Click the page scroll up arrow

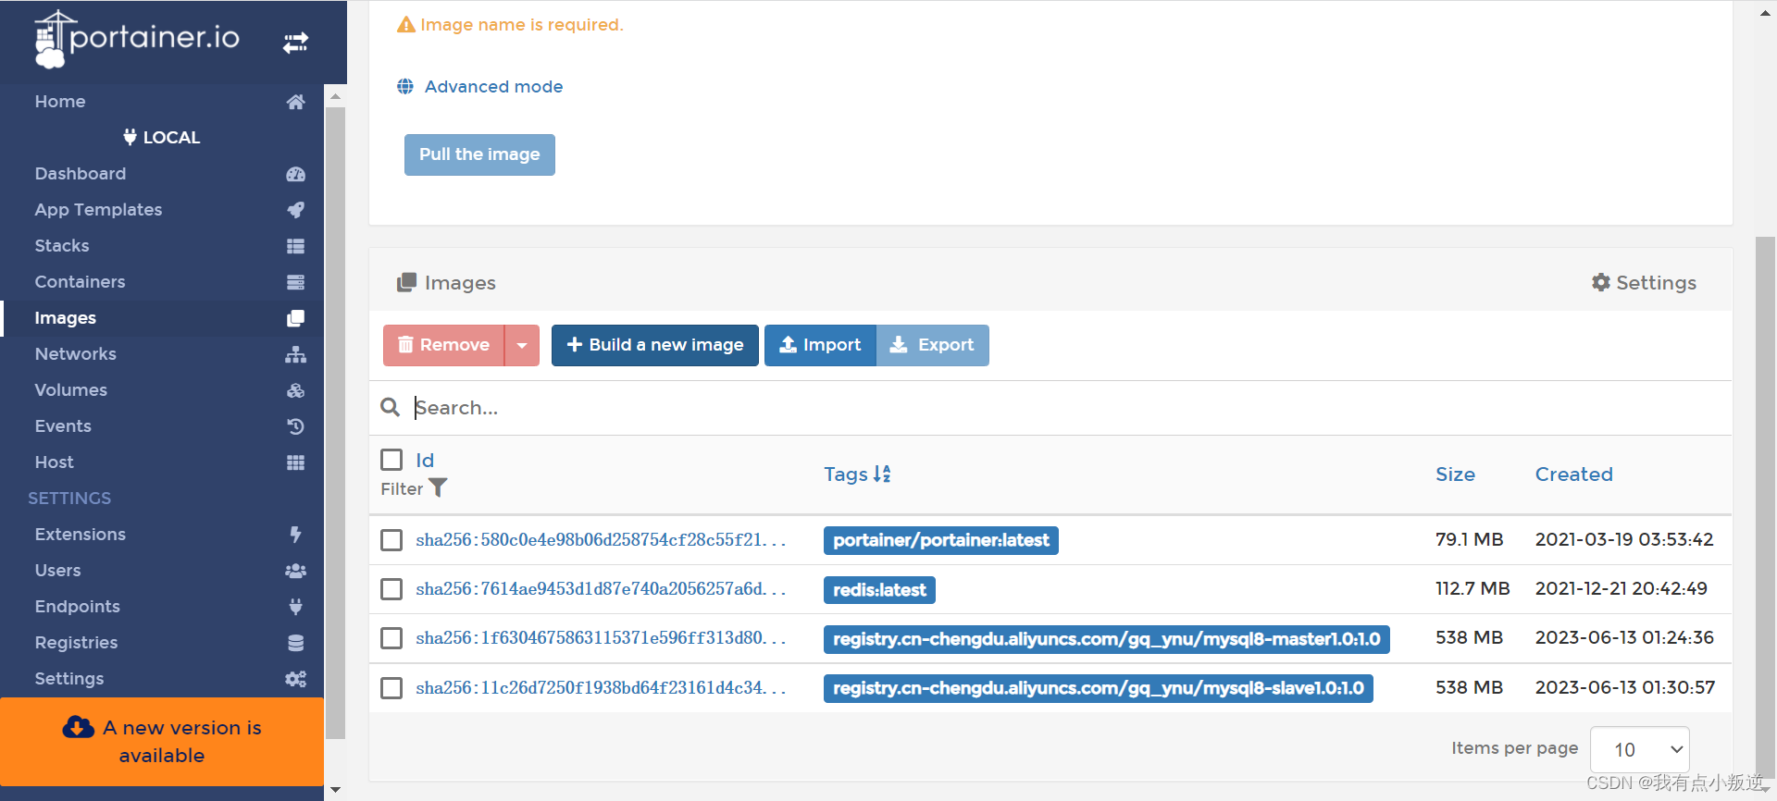point(1766,13)
